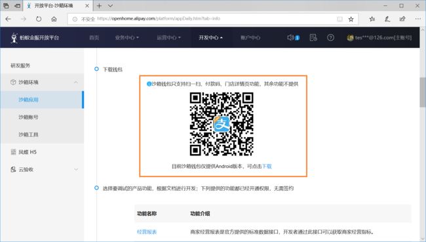The width and height of the screenshot is (426, 242).
Task: Click the 功能介绍 column header
Action: pyautogui.click(x=200, y=214)
